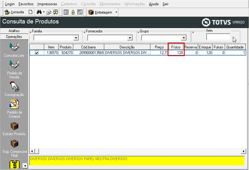The width and height of the screenshot is (249, 170).
Task: Click inside the Fornecedor text field
Action: [x=107, y=38]
